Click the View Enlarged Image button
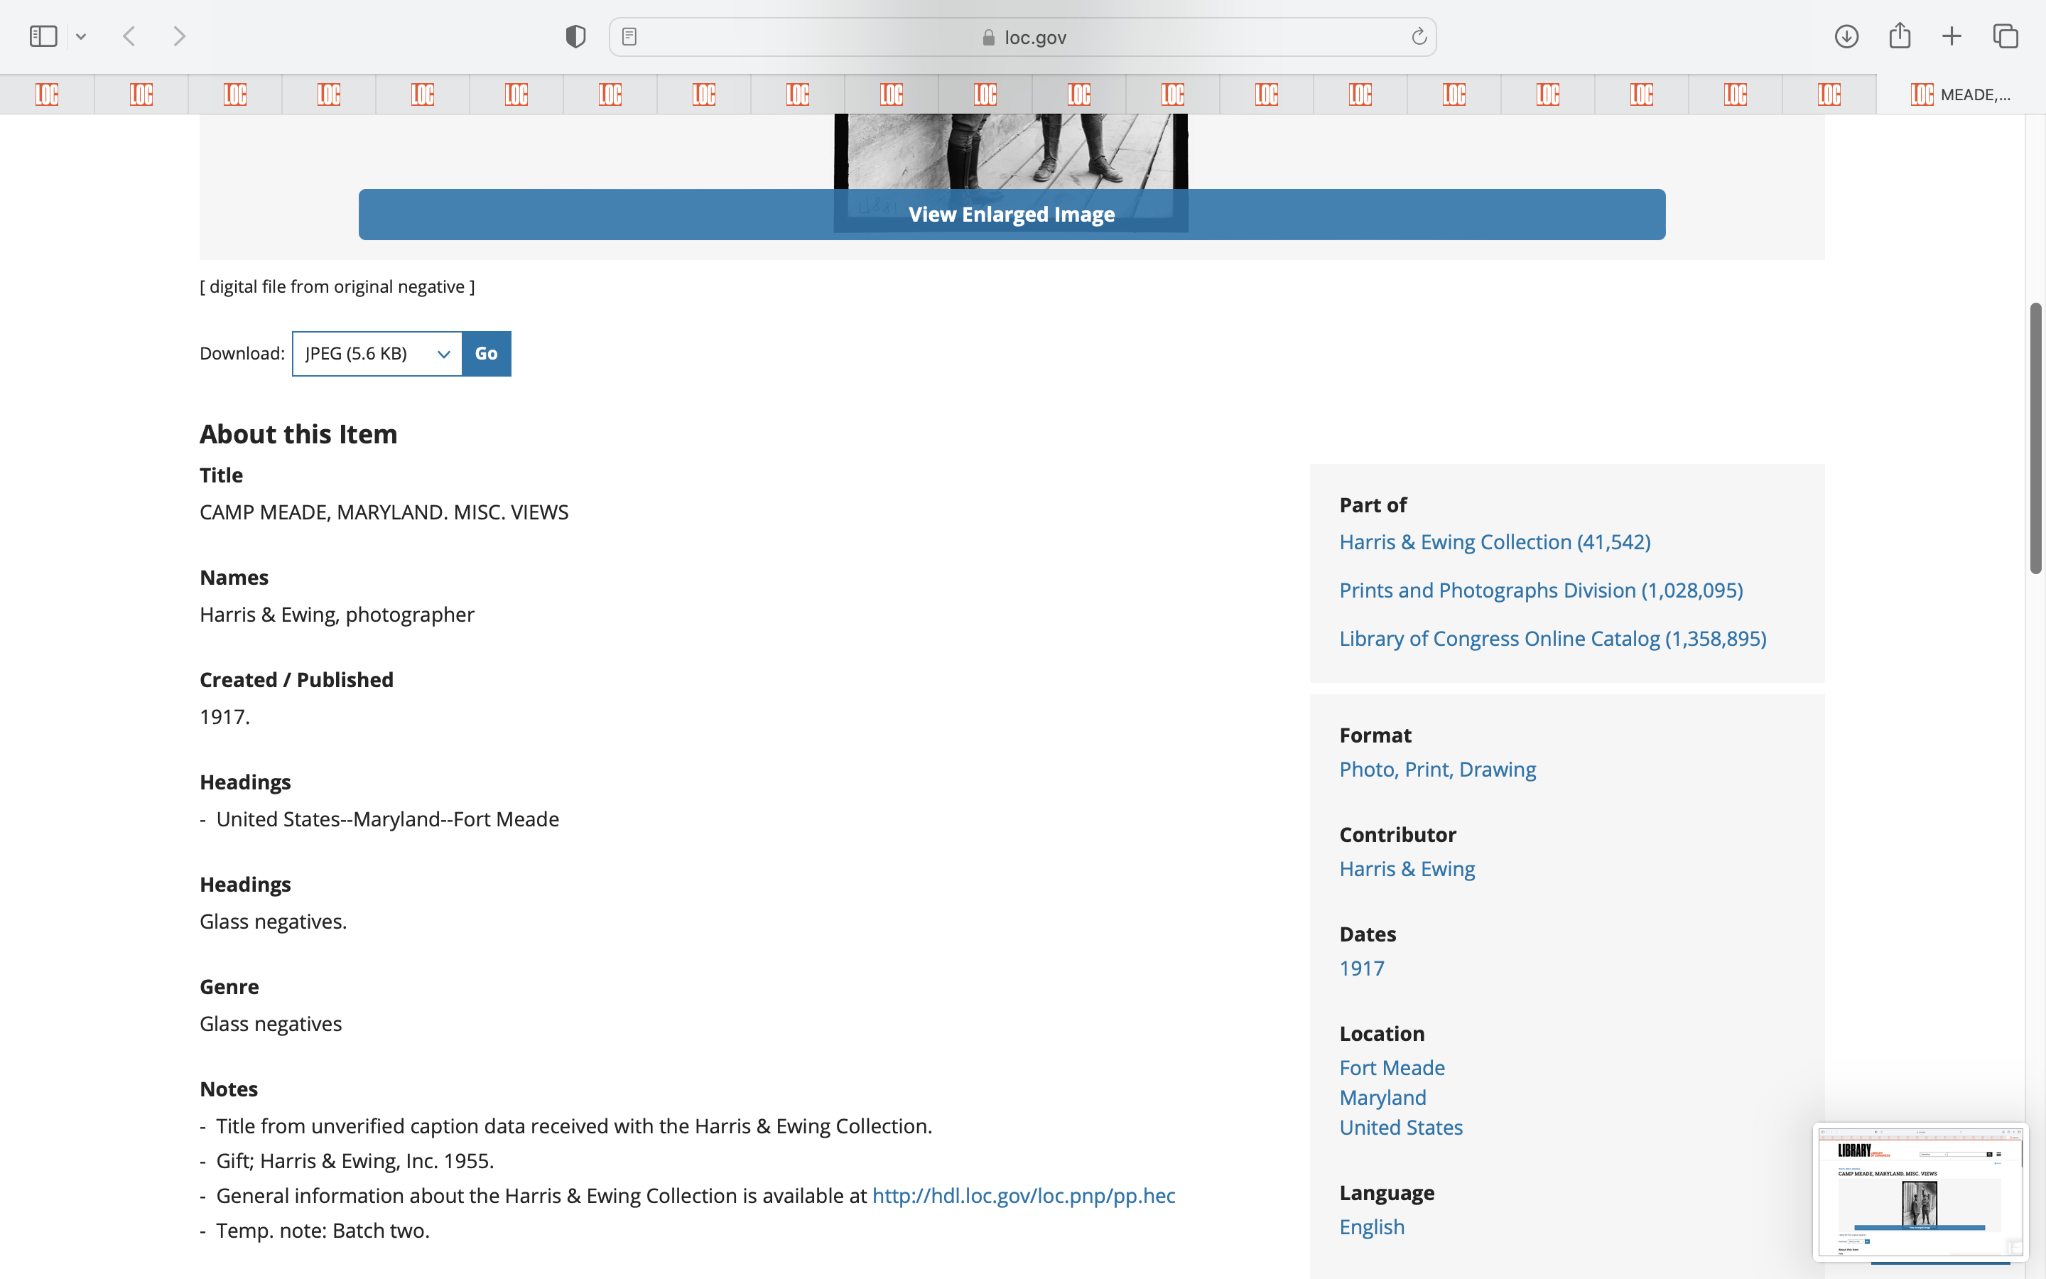2046x1279 pixels. [1011, 215]
